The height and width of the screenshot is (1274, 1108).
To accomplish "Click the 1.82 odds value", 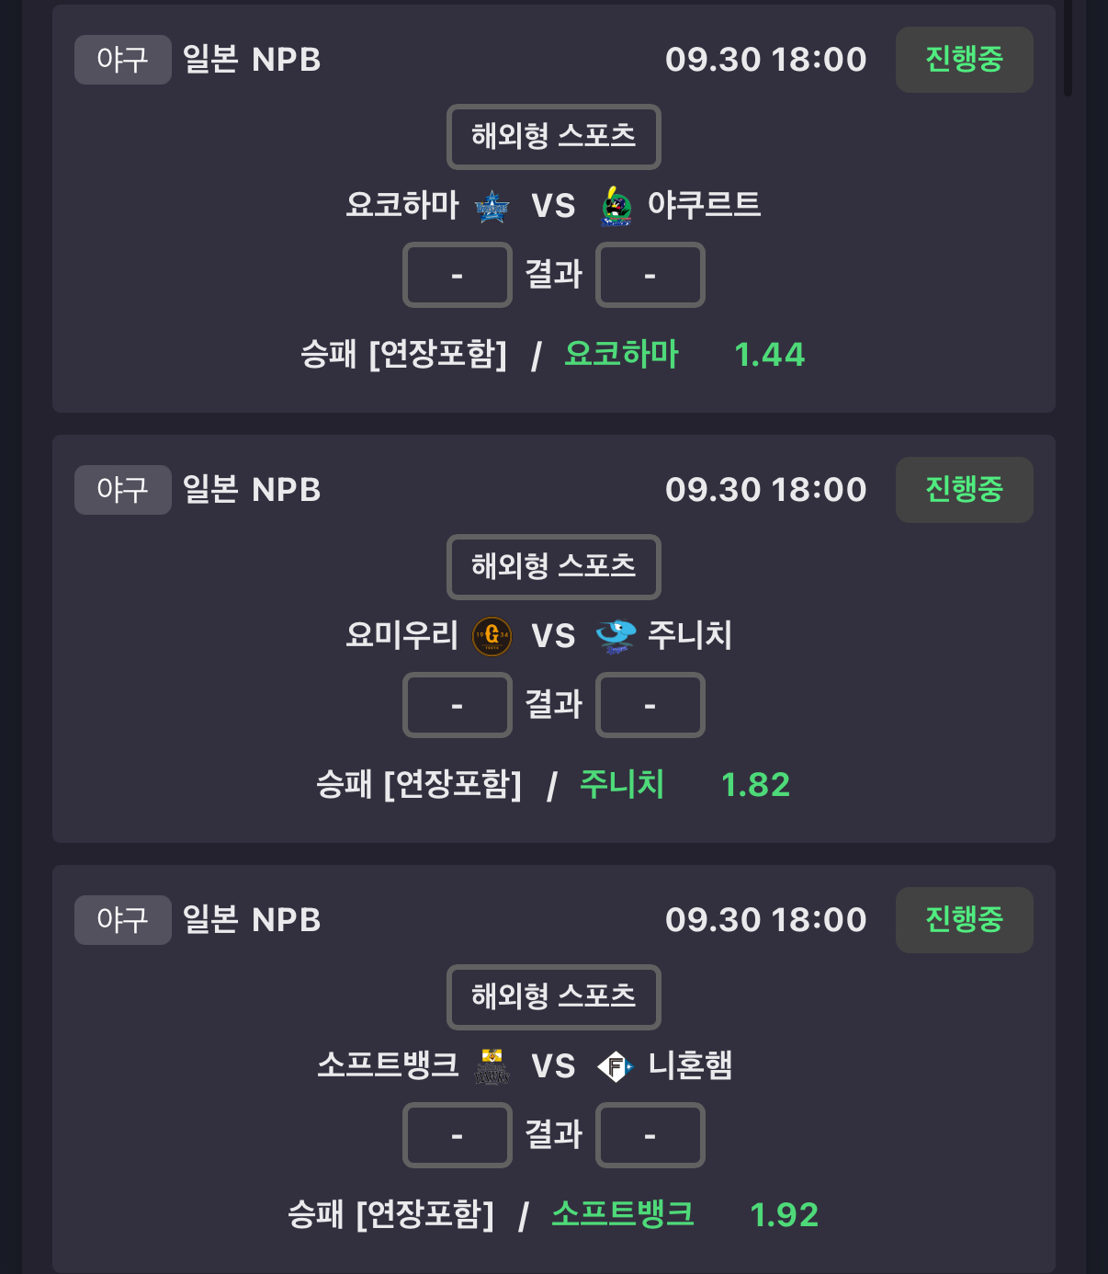I will pos(755,785).
